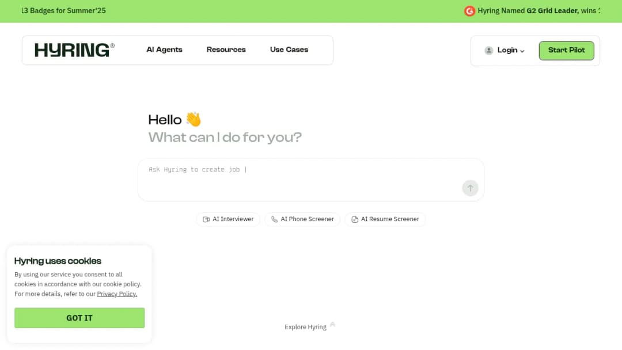Submit the prompt with the arrow-up button
The width and height of the screenshot is (622, 350).
point(470,188)
